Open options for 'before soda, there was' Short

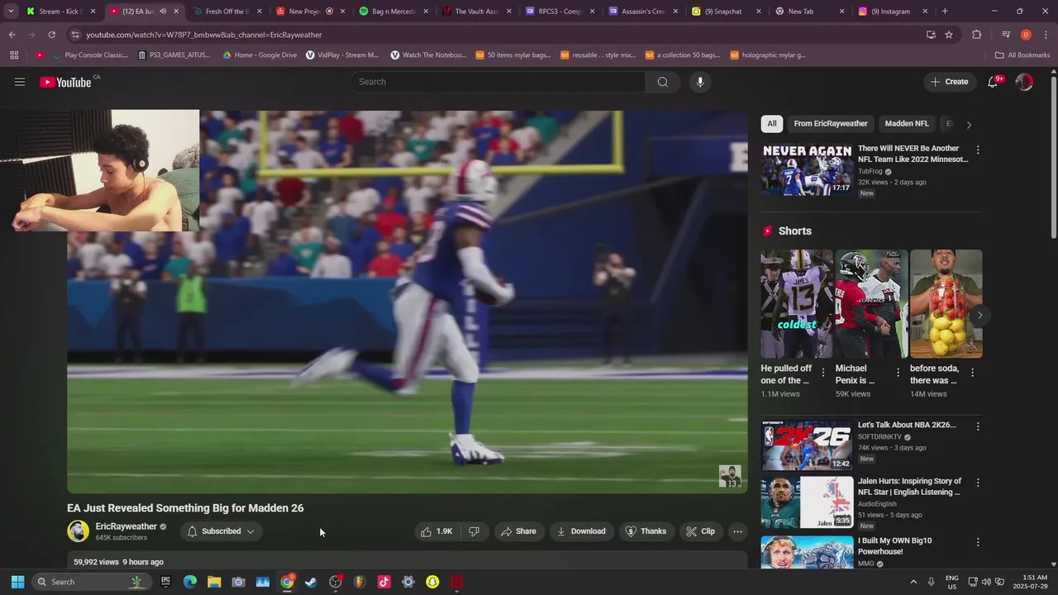coord(972,373)
